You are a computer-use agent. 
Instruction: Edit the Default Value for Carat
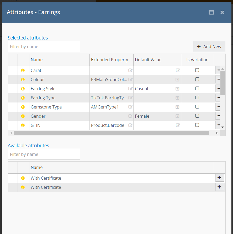(x=178, y=70)
